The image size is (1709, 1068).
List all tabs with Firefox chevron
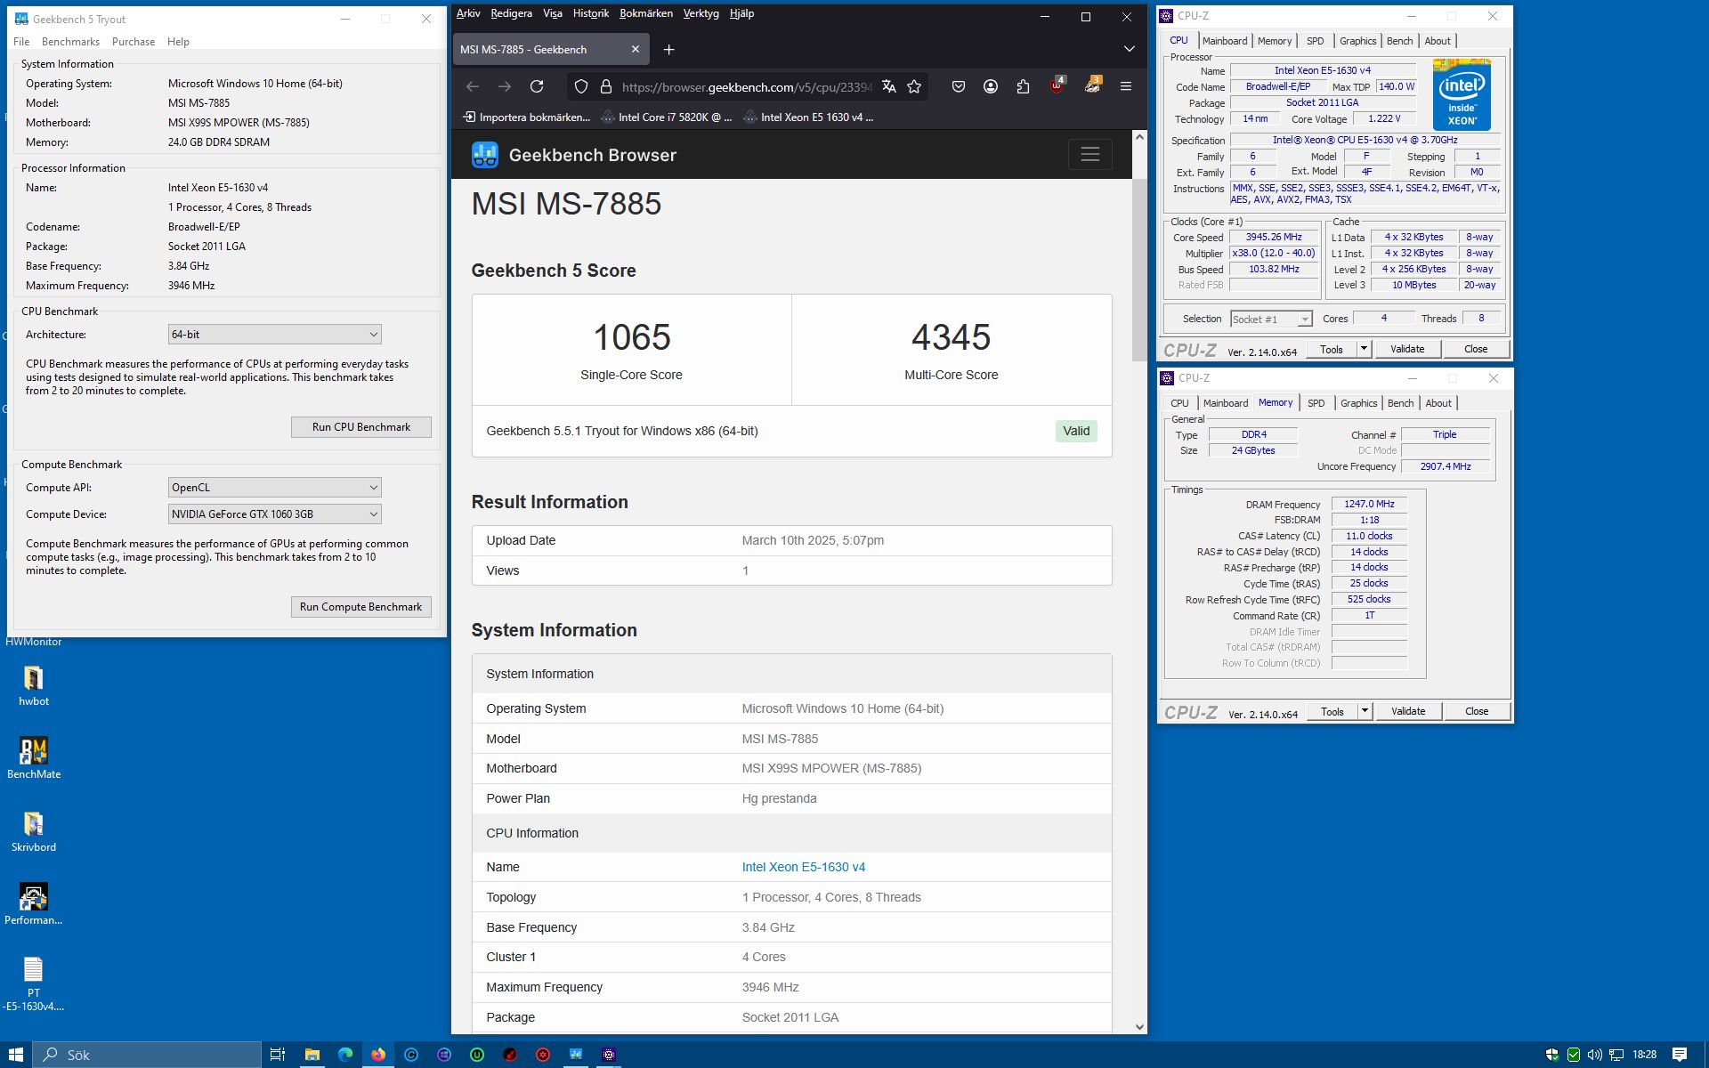point(1129,49)
